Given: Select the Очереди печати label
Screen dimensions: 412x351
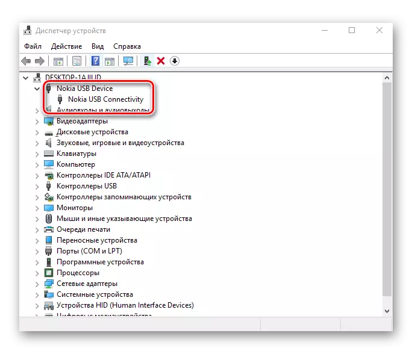Looking at the screenshot, I should coord(83,229).
